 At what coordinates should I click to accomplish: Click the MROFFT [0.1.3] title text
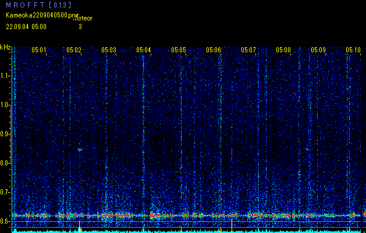click(38, 5)
